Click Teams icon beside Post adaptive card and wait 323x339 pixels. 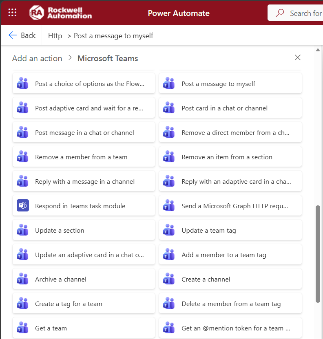[x=22, y=108]
